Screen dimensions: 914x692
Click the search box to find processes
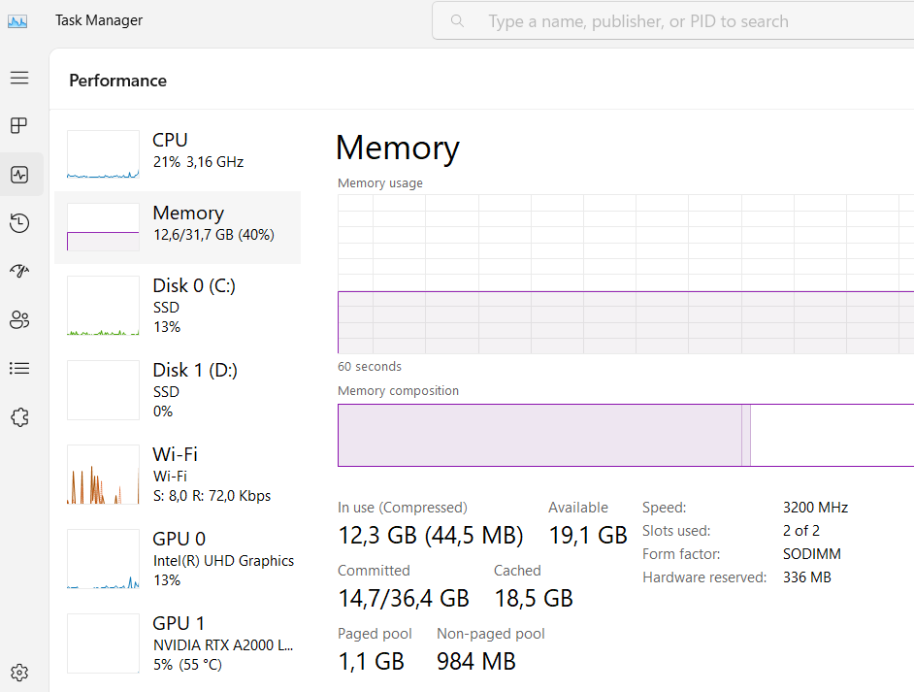[669, 21]
